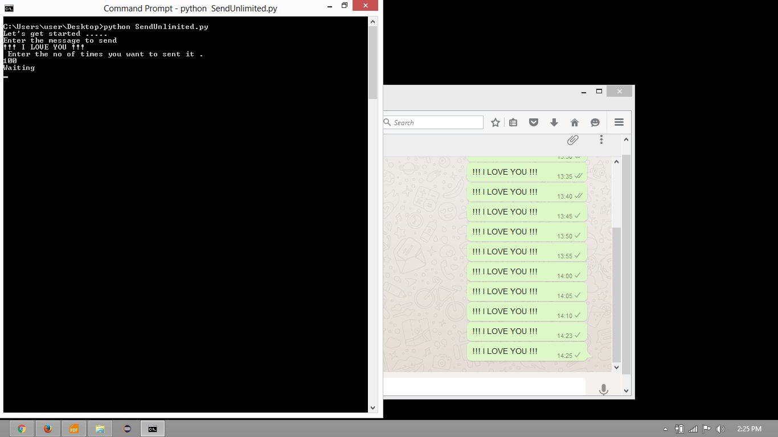Click the message sent at 14:23
The image size is (778, 437).
click(x=527, y=332)
